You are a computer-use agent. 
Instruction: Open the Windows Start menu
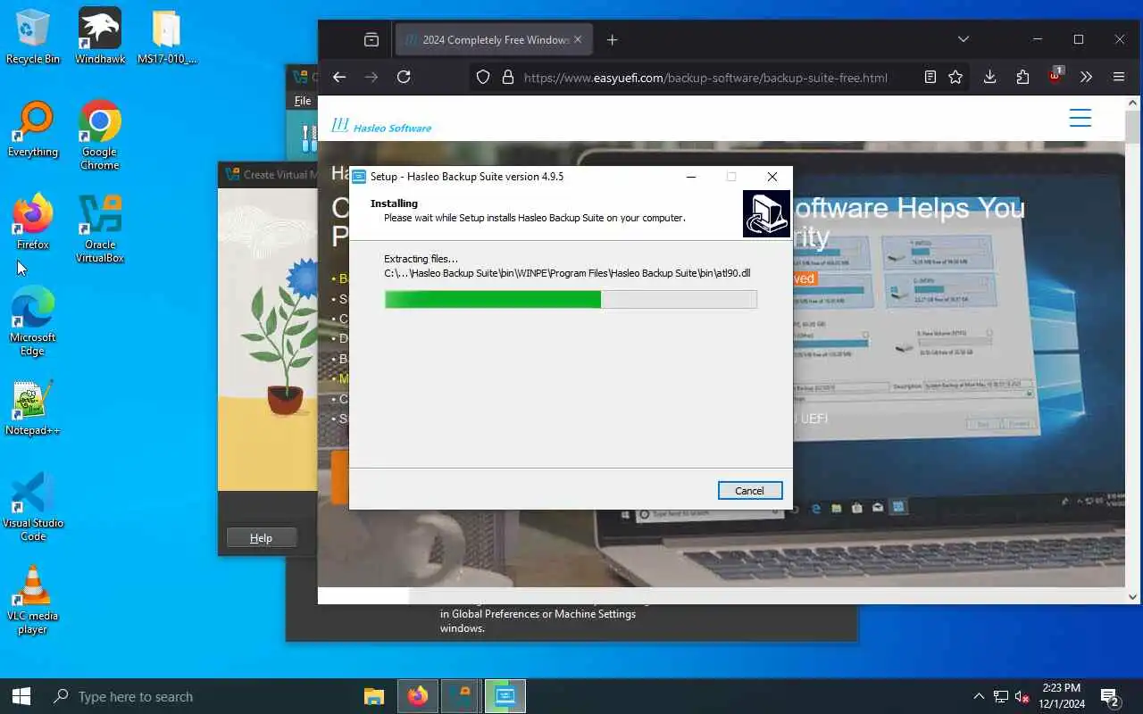[x=21, y=696]
